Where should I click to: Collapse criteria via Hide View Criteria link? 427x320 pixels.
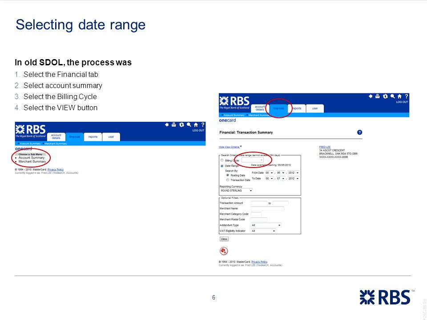tap(229, 147)
